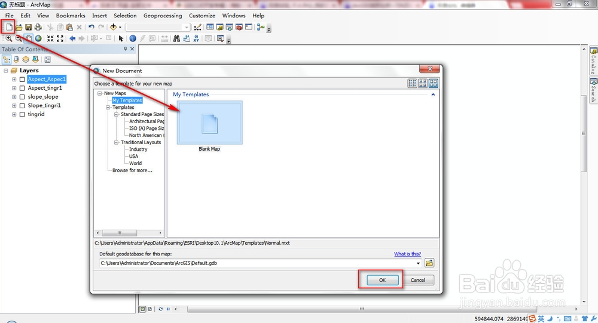Expand the Aspect_Aspec1 layer
Viewport: 598px width, 323px height.
click(14, 80)
